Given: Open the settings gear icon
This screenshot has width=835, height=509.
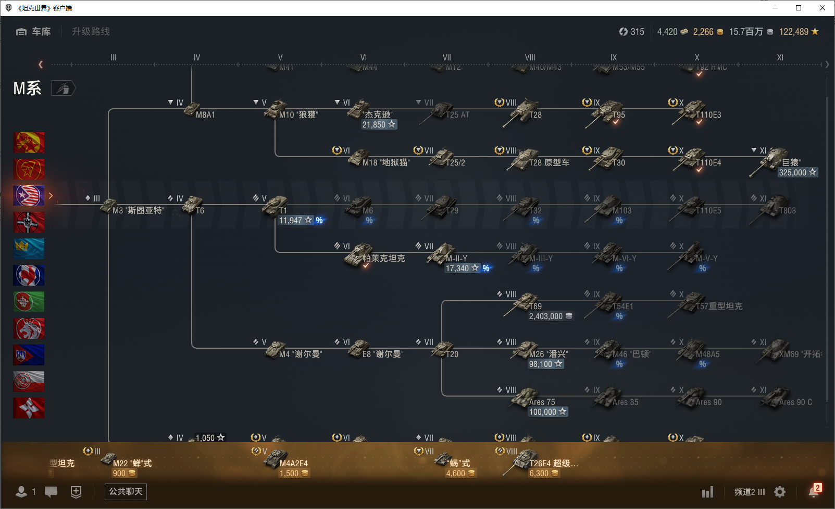Looking at the screenshot, I should pos(780,492).
